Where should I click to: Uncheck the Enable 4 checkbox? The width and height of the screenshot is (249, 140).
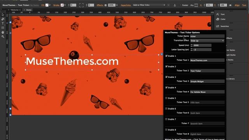coord(166,87)
